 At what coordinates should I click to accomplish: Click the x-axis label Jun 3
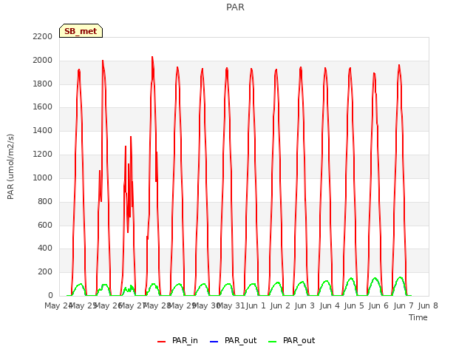point(304,305)
